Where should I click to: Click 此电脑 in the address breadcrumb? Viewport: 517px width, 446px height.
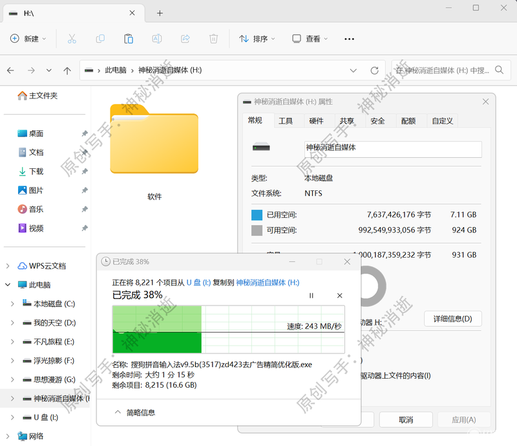[x=116, y=70]
